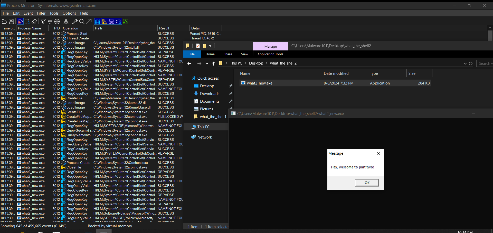
Task: Toggle Show Process and Thread Activity filter
Action: tap(119, 22)
